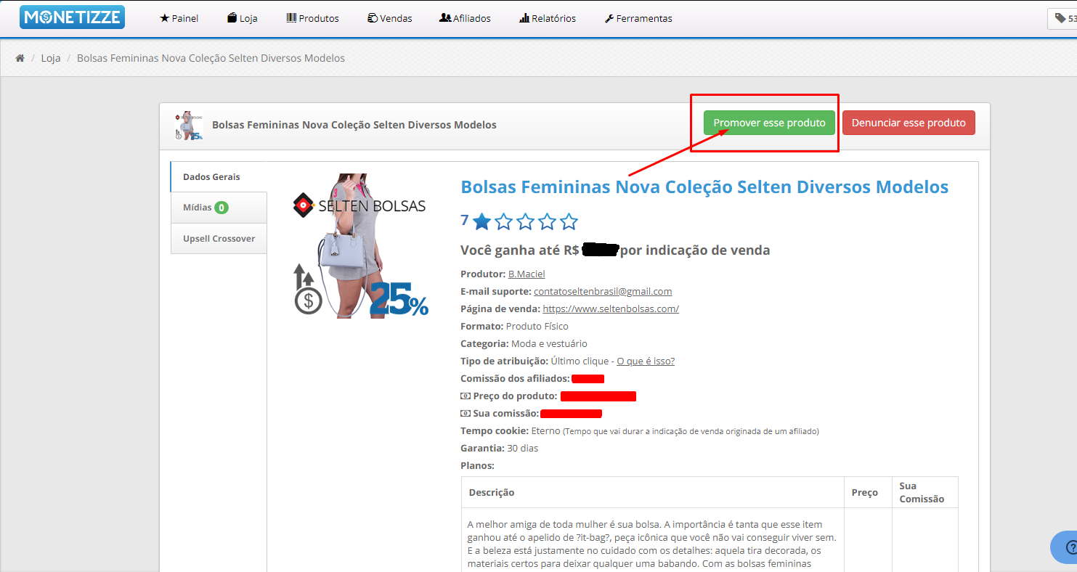Click the Monetizze logo
This screenshot has width=1077, height=572.
pos(72,17)
